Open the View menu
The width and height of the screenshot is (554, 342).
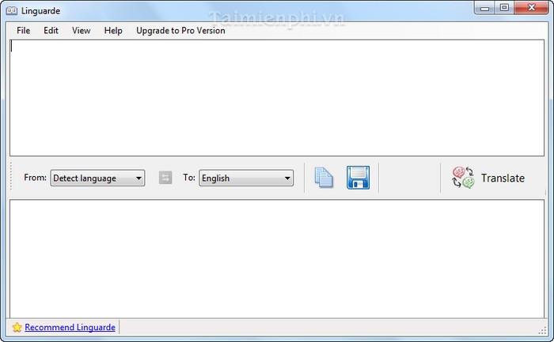(82, 31)
